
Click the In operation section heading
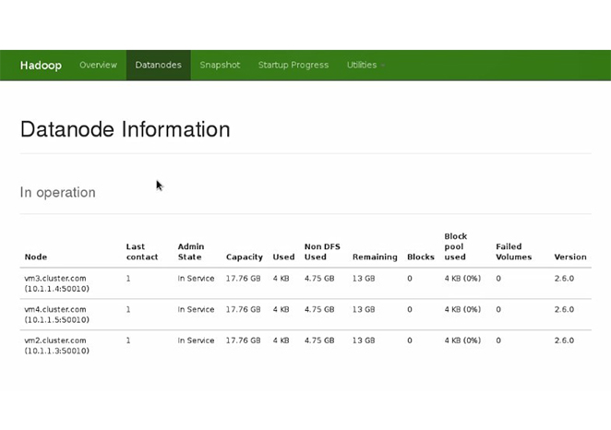click(57, 193)
